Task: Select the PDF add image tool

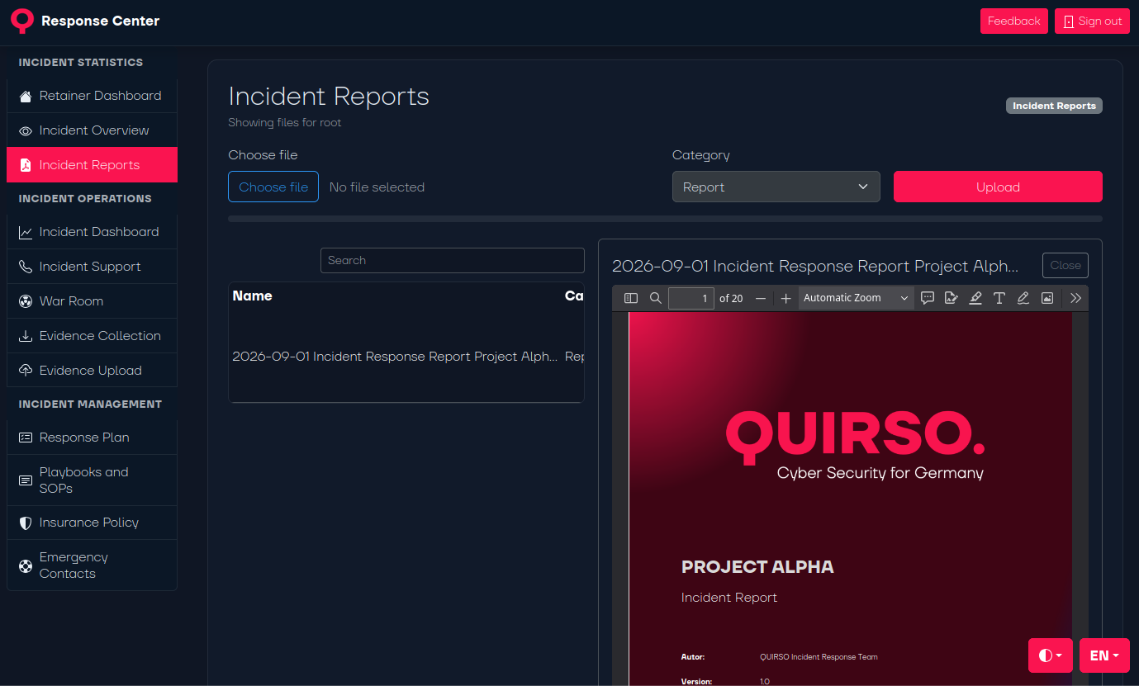Action: tap(1047, 298)
